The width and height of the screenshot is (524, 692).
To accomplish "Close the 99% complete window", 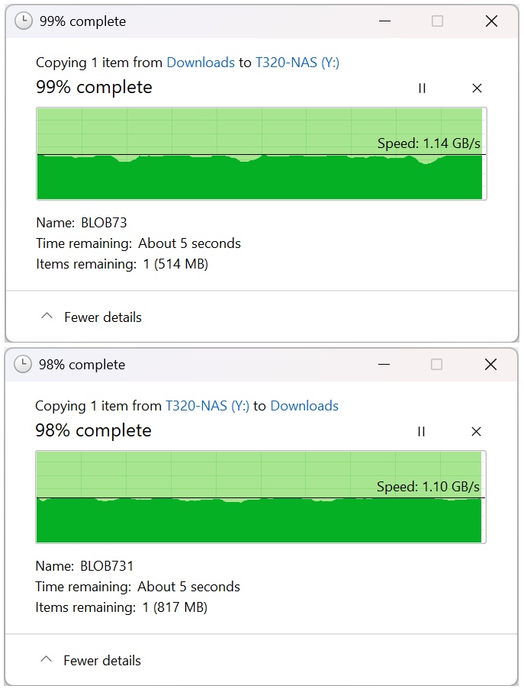I will point(491,21).
